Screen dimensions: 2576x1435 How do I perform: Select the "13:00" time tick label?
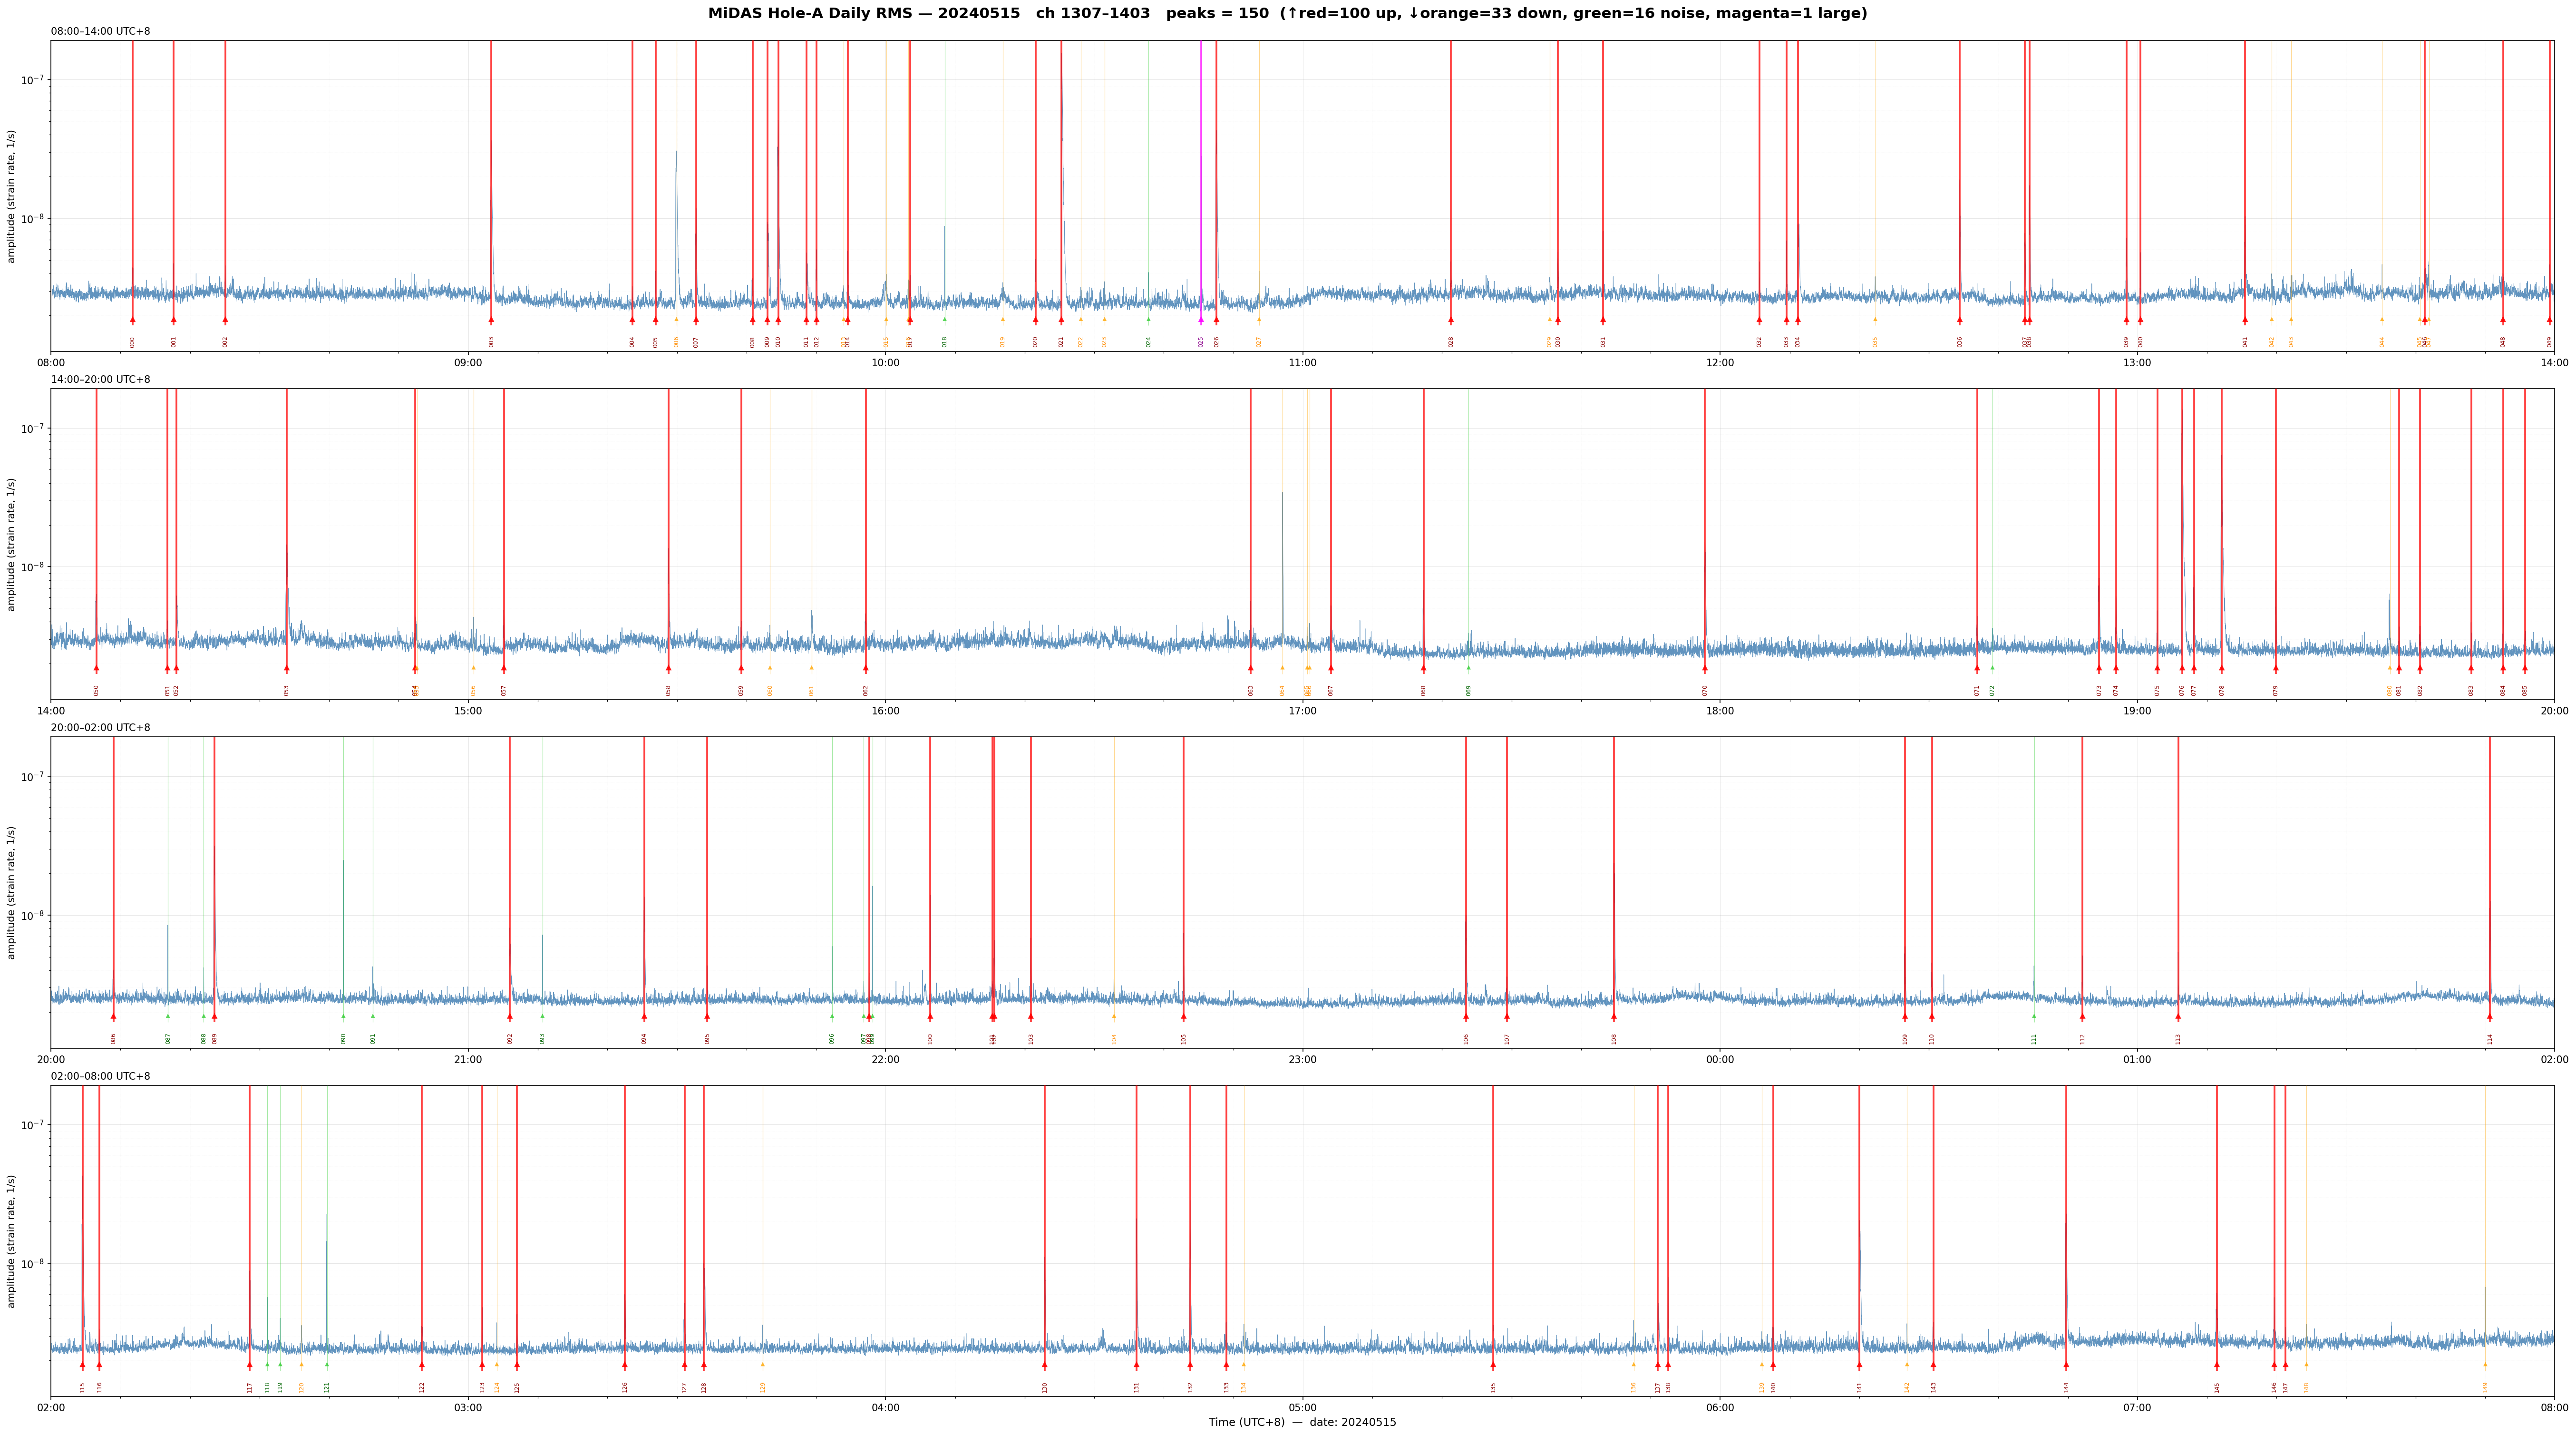(x=2137, y=362)
